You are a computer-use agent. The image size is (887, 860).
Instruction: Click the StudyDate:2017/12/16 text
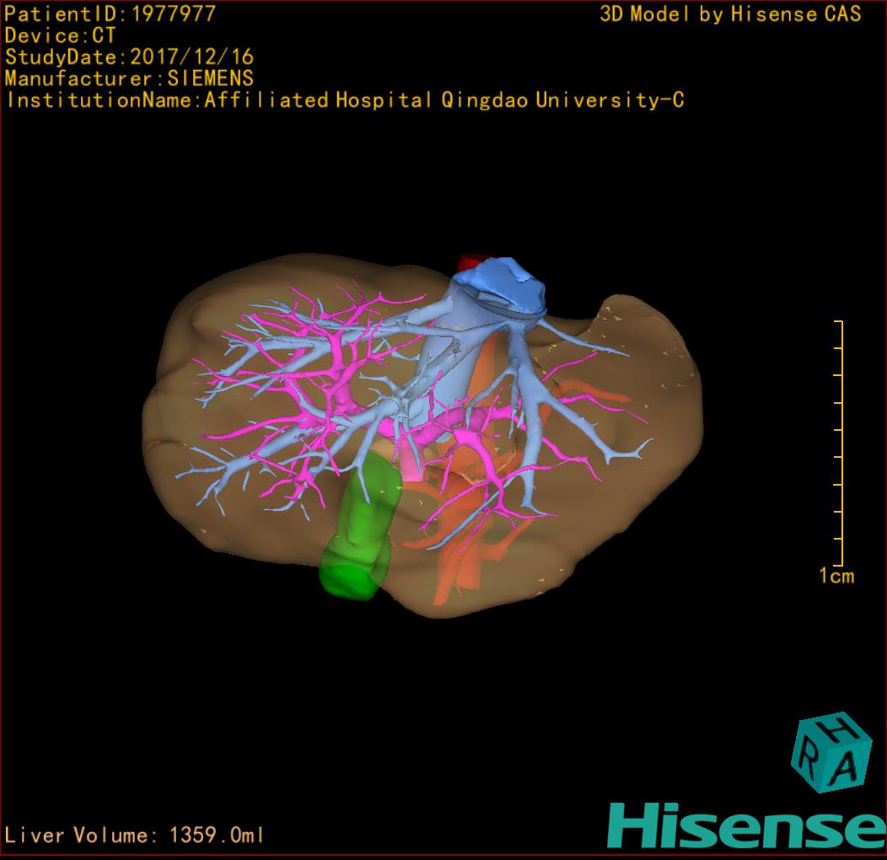pyautogui.click(x=129, y=57)
